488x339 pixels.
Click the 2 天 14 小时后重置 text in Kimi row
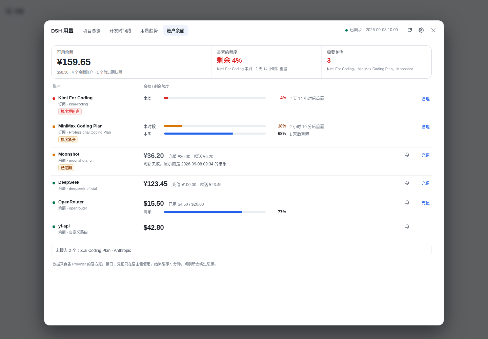(x=307, y=99)
